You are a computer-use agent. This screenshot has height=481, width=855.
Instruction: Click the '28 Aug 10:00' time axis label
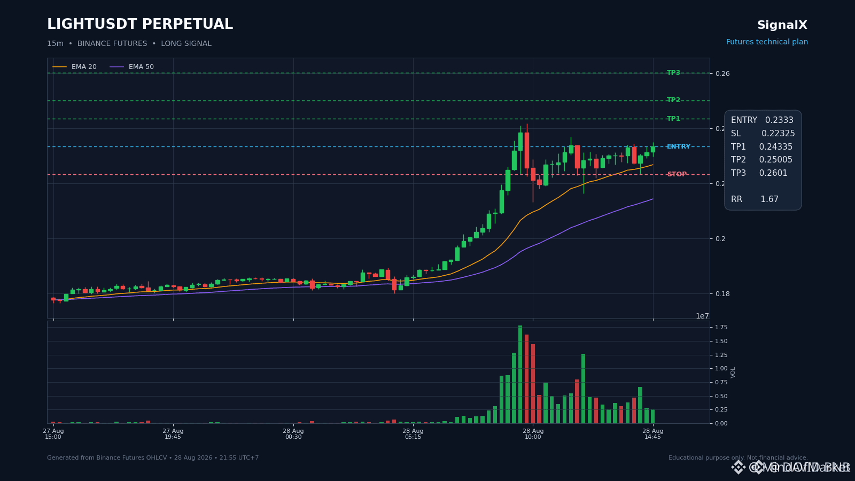click(x=533, y=434)
